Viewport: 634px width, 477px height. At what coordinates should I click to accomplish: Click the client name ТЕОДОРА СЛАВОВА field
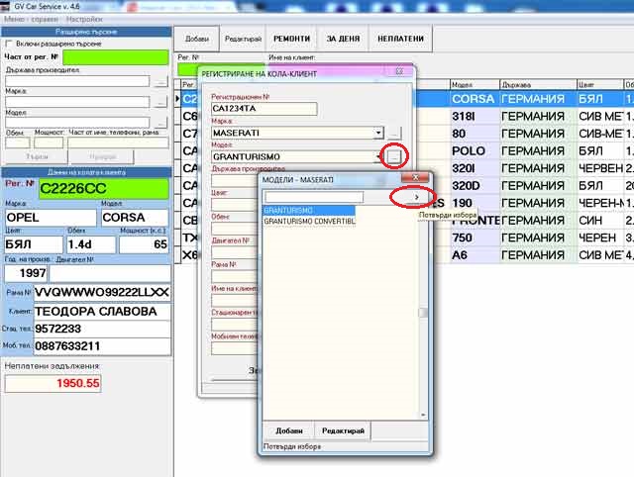click(102, 312)
